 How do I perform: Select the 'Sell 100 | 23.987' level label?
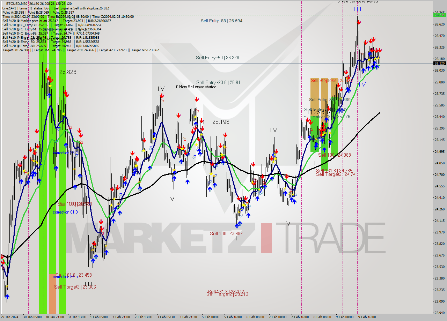pyautogui.click(x=226, y=233)
